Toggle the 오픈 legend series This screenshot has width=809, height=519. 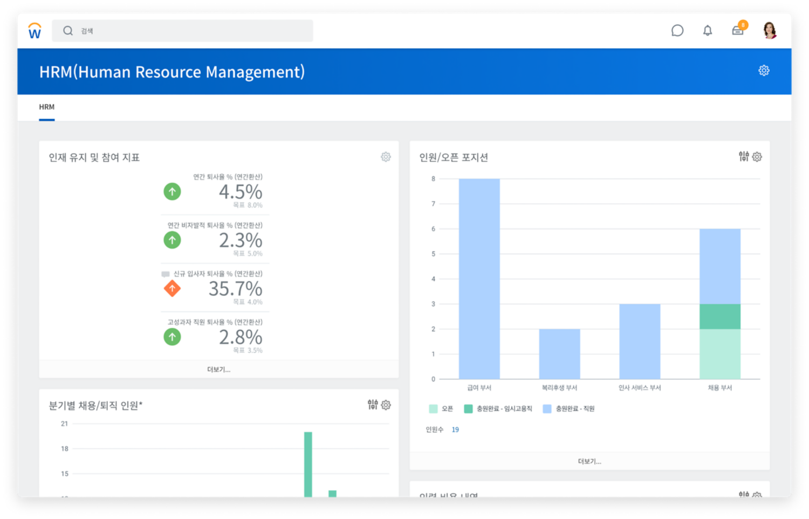(441, 409)
